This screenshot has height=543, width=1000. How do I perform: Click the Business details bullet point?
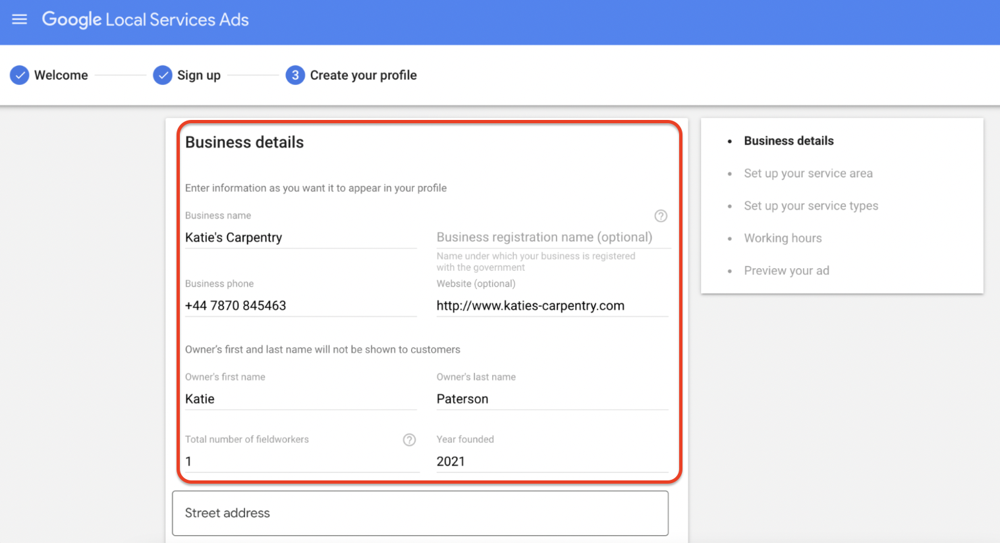tap(731, 140)
